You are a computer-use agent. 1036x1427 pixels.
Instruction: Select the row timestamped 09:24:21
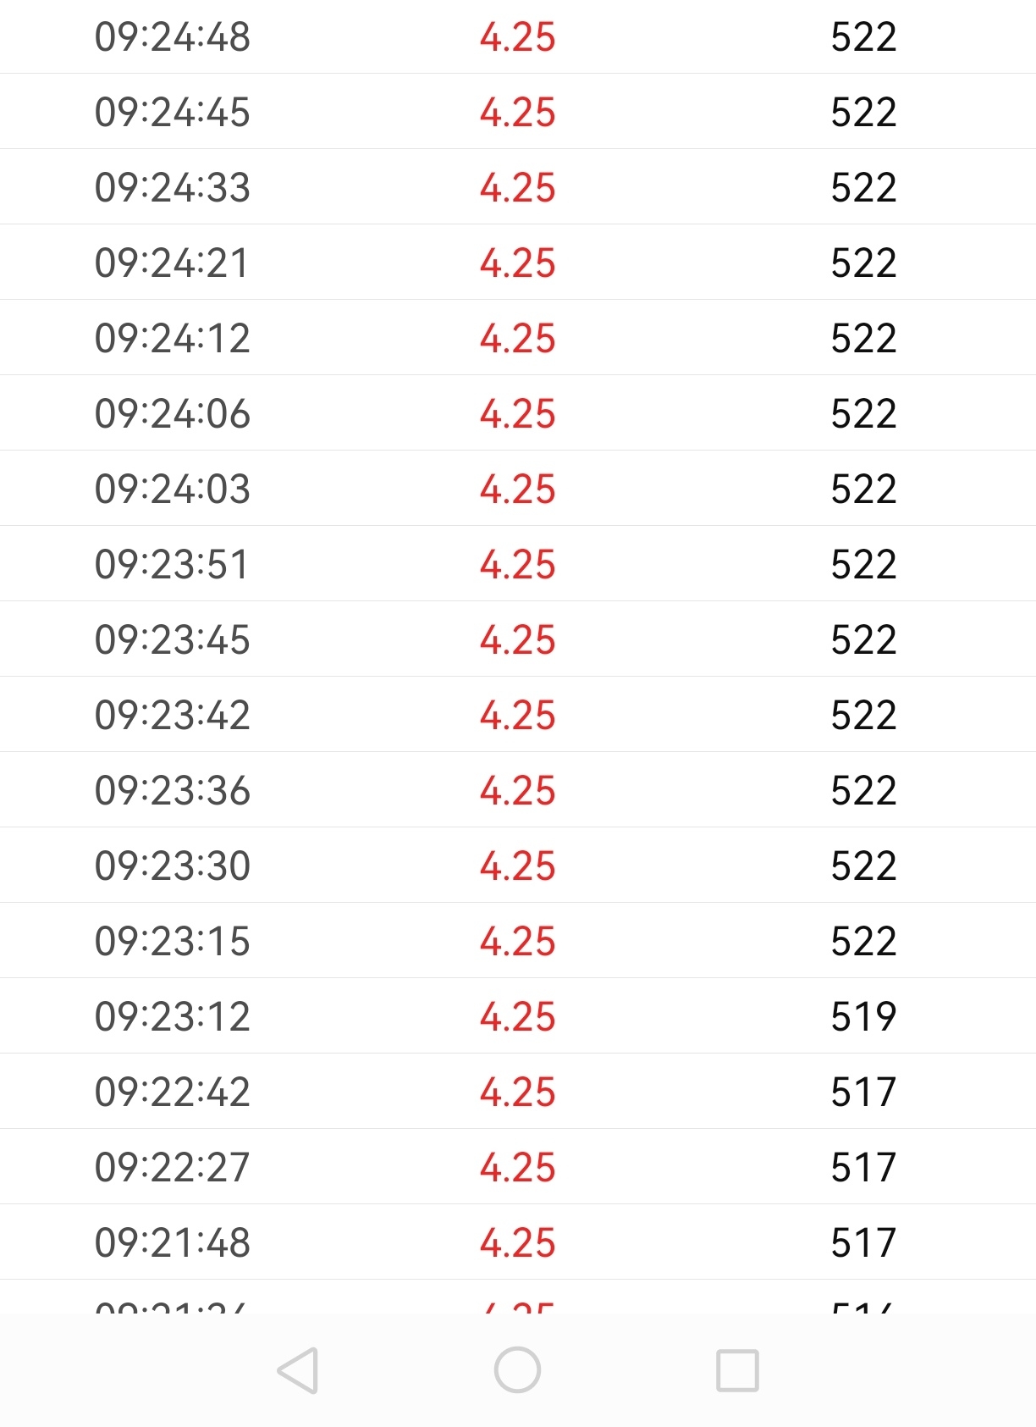[518, 263]
